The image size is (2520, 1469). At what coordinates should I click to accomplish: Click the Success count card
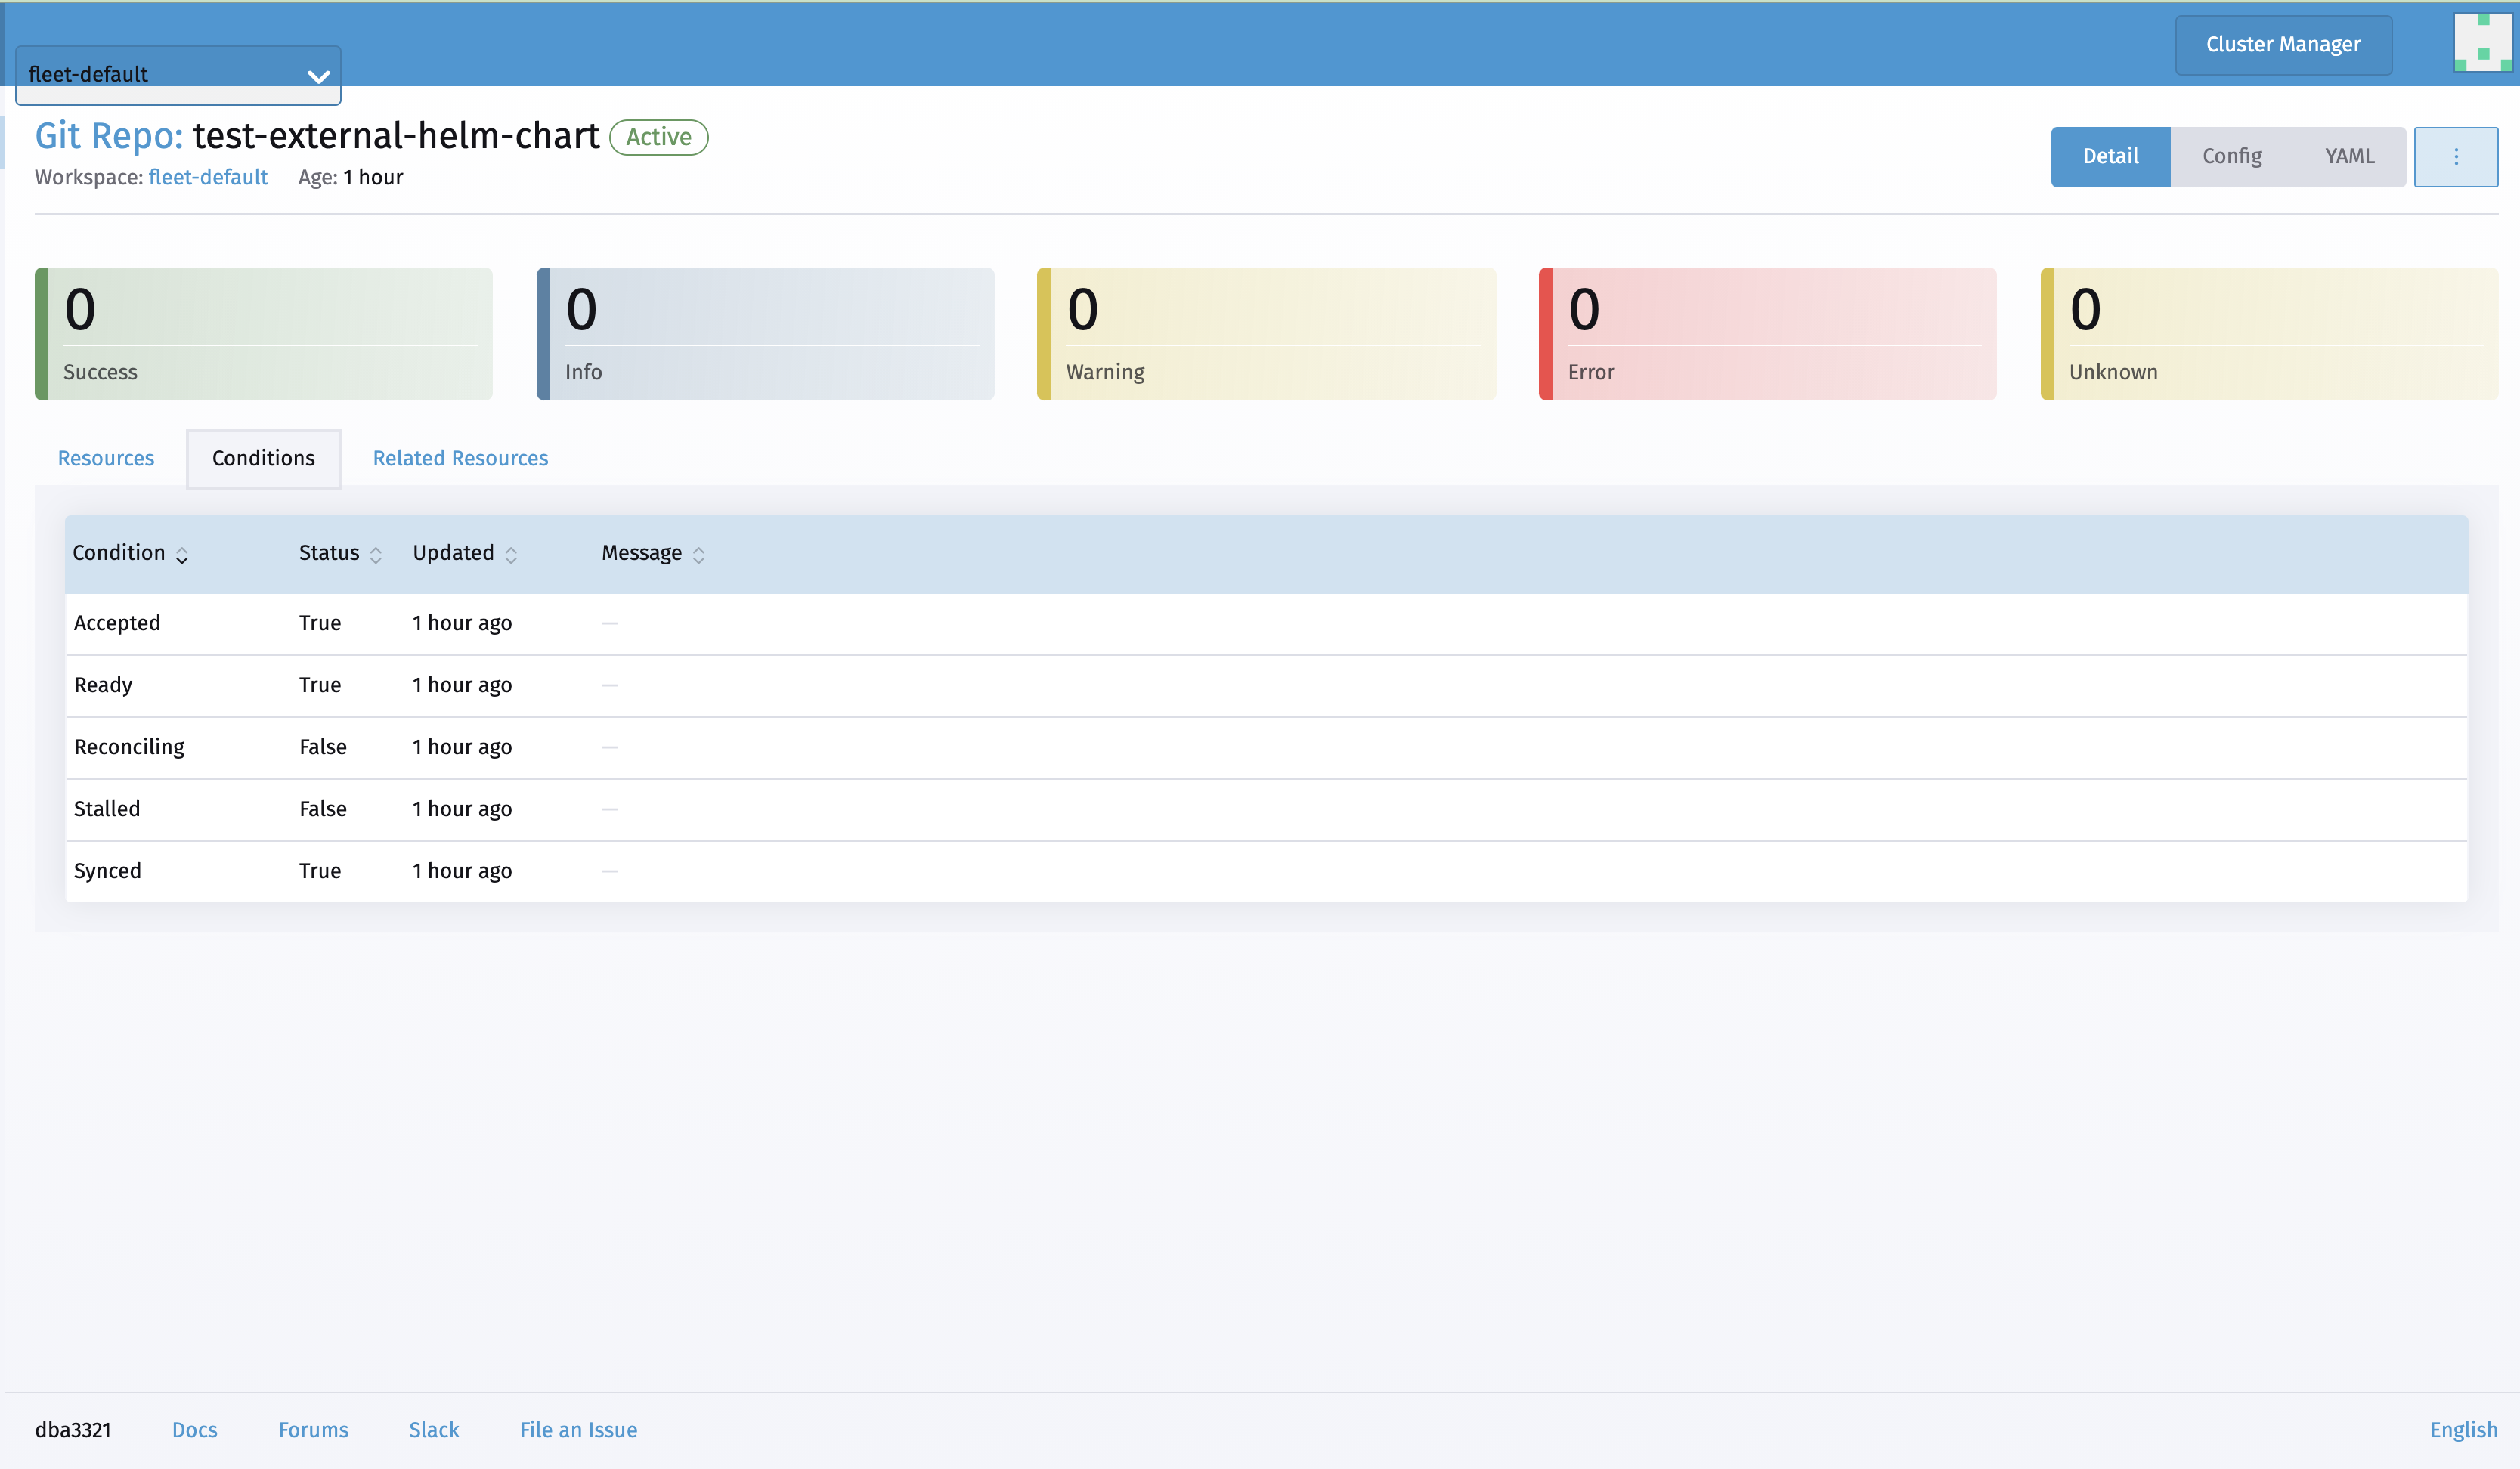click(x=263, y=334)
